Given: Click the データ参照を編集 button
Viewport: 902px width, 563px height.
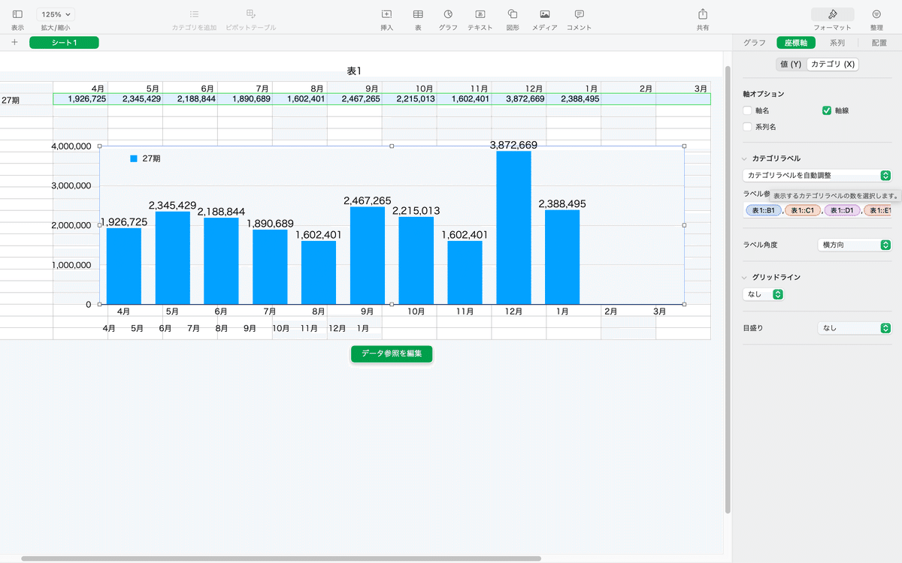Looking at the screenshot, I should coord(392,354).
